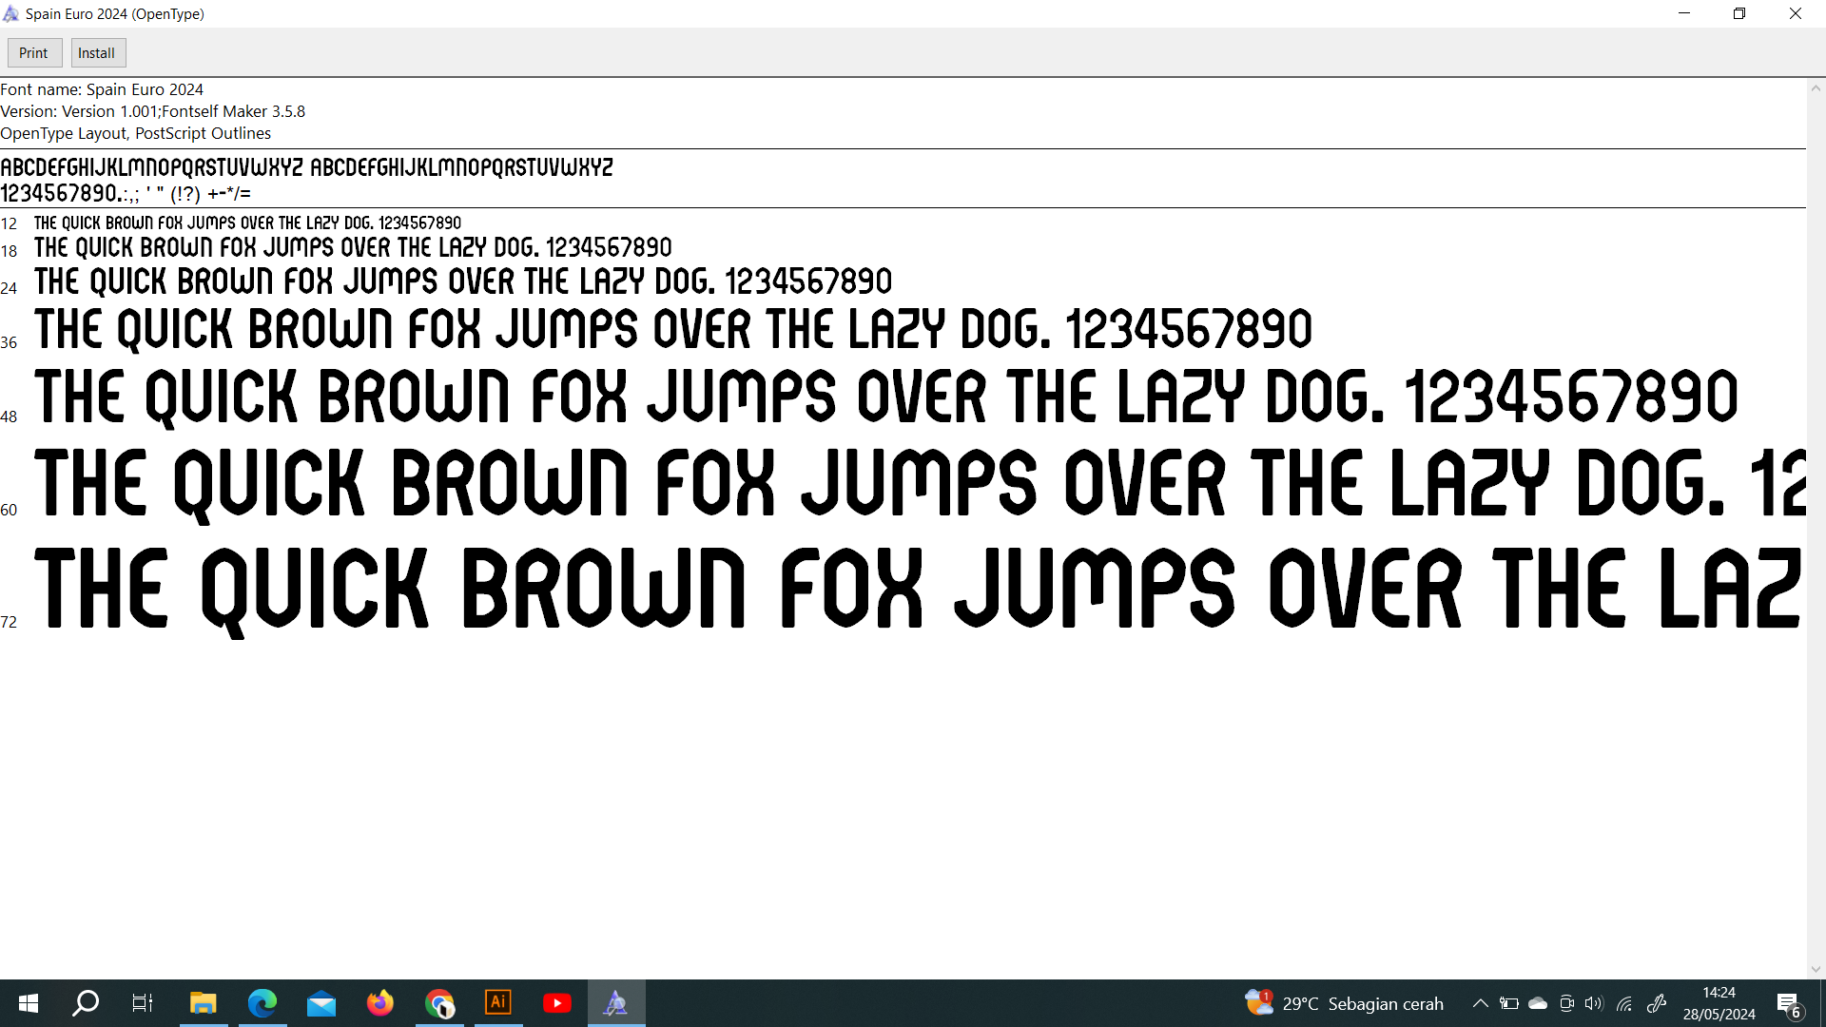Image resolution: width=1826 pixels, height=1027 pixels.
Task: Open the notification center with 6 notifications
Action: click(x=1788, y=1003)
